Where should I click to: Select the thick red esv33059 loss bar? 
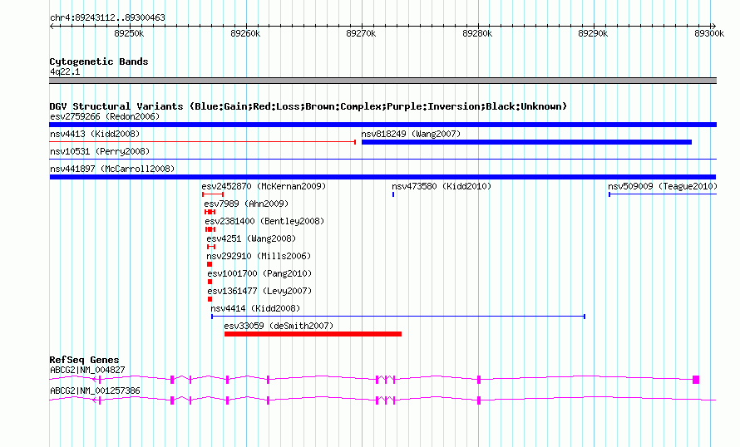point(313,334)
